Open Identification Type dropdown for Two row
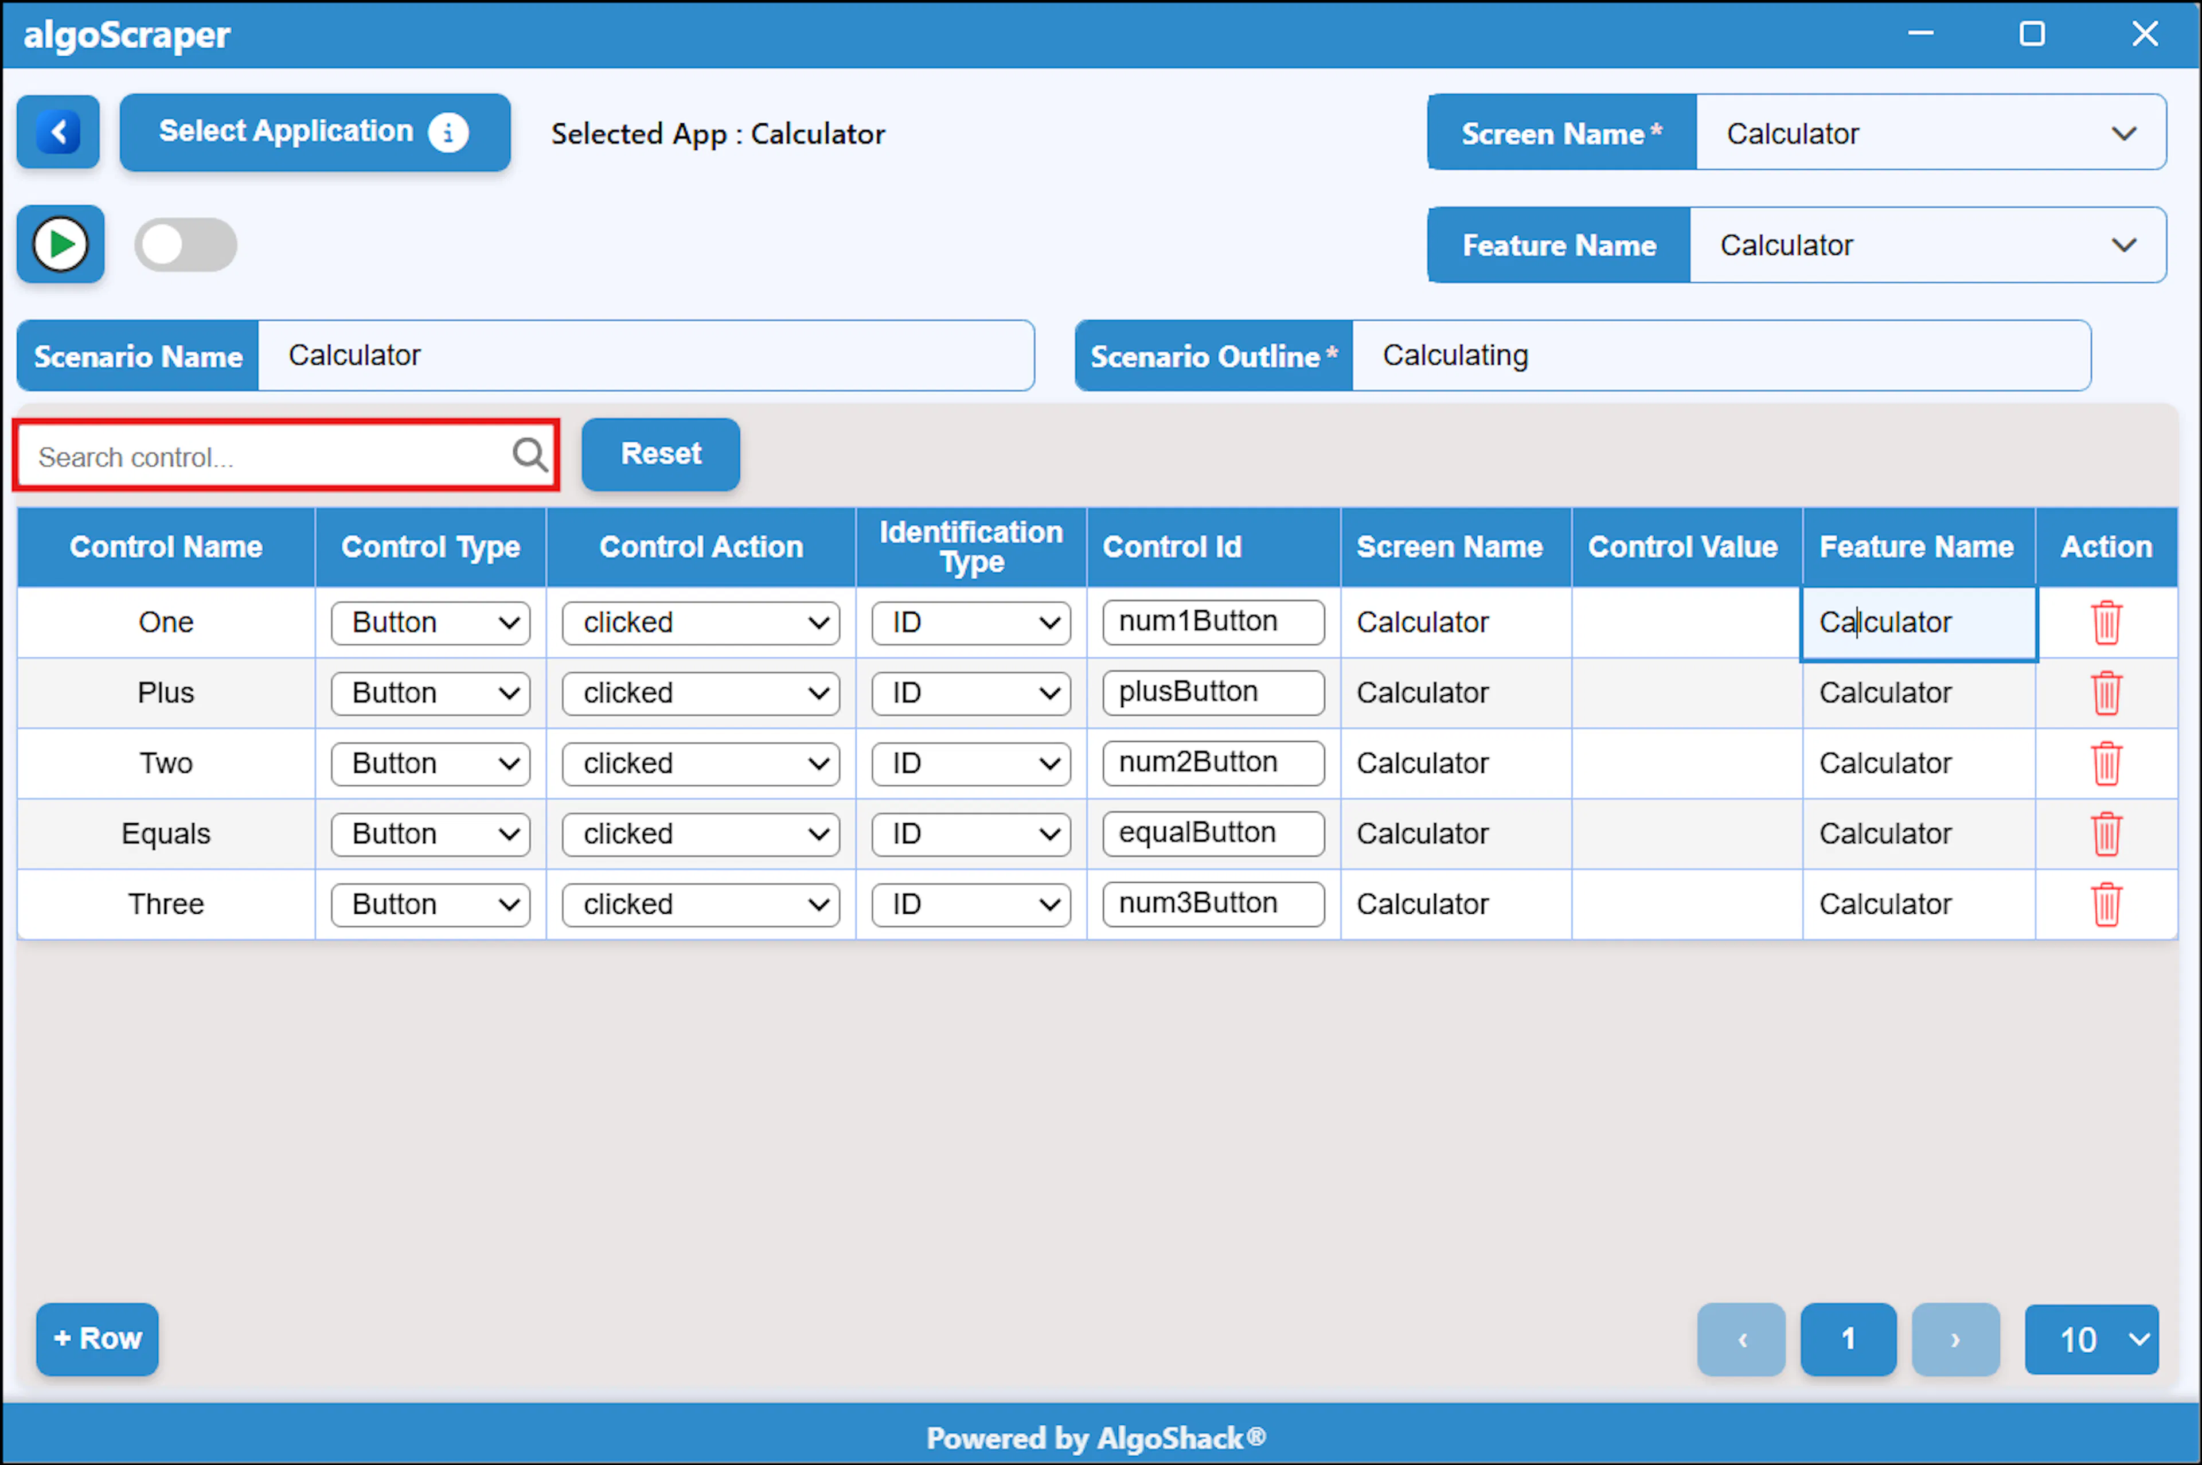Viewport: 2202px width, 1465px height. point(970,763)
